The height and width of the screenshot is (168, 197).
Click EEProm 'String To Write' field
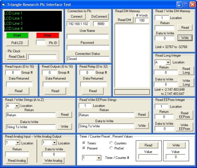point(106,126)
